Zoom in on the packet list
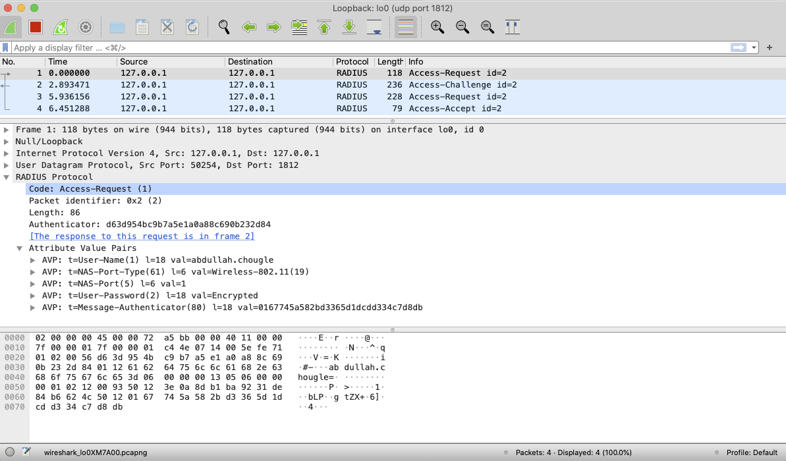 (437, 27)
